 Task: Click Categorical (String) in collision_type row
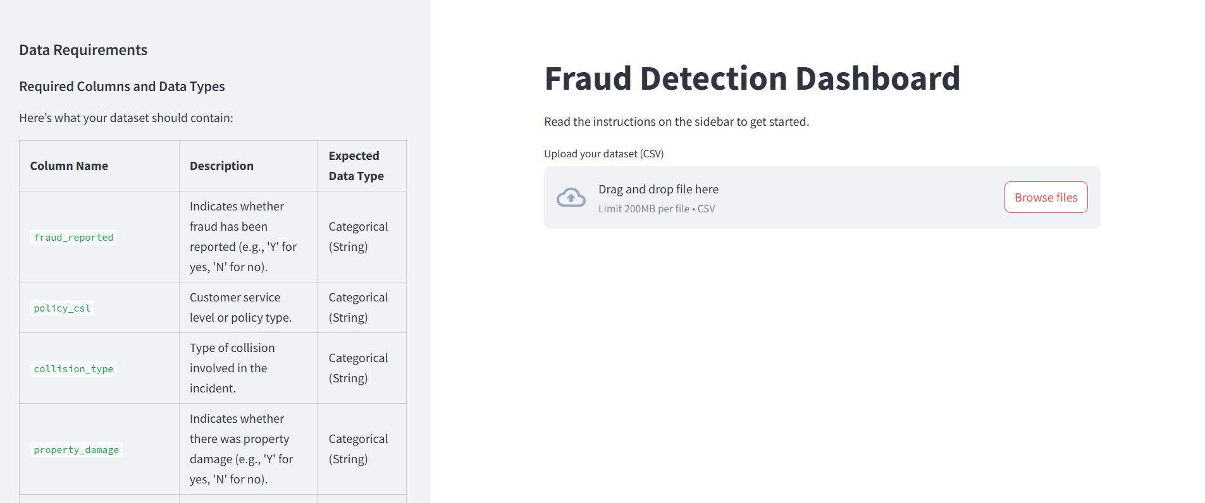(x=358, y=368)
